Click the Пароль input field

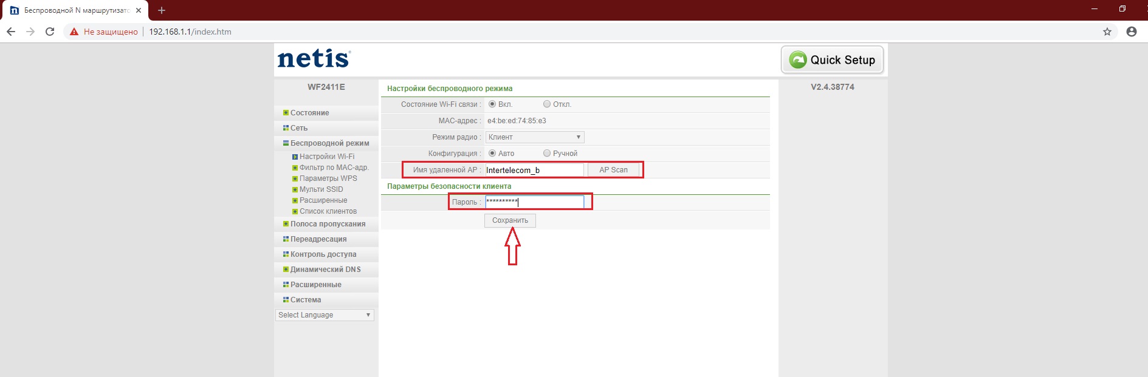click(534, 202)
